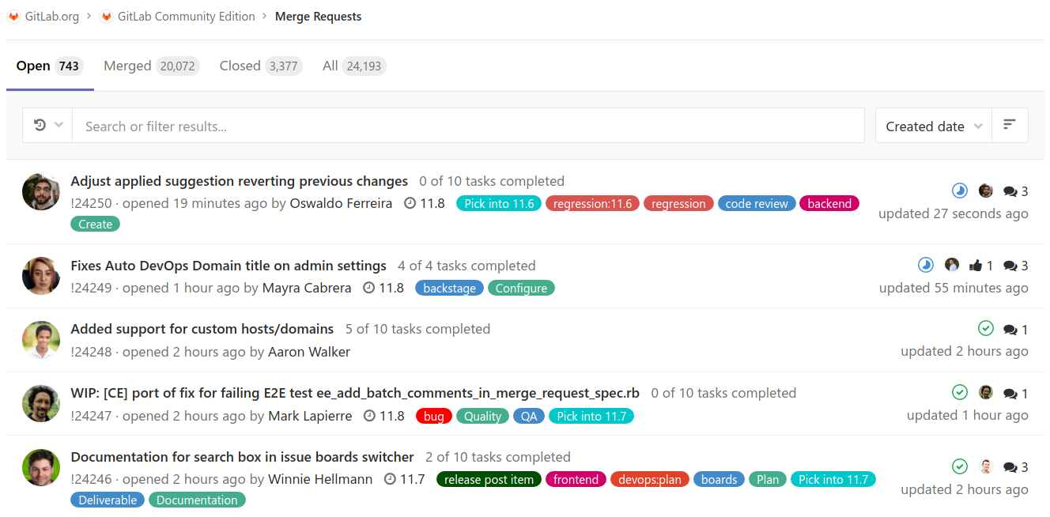Click the red 'bug' label

434,416
